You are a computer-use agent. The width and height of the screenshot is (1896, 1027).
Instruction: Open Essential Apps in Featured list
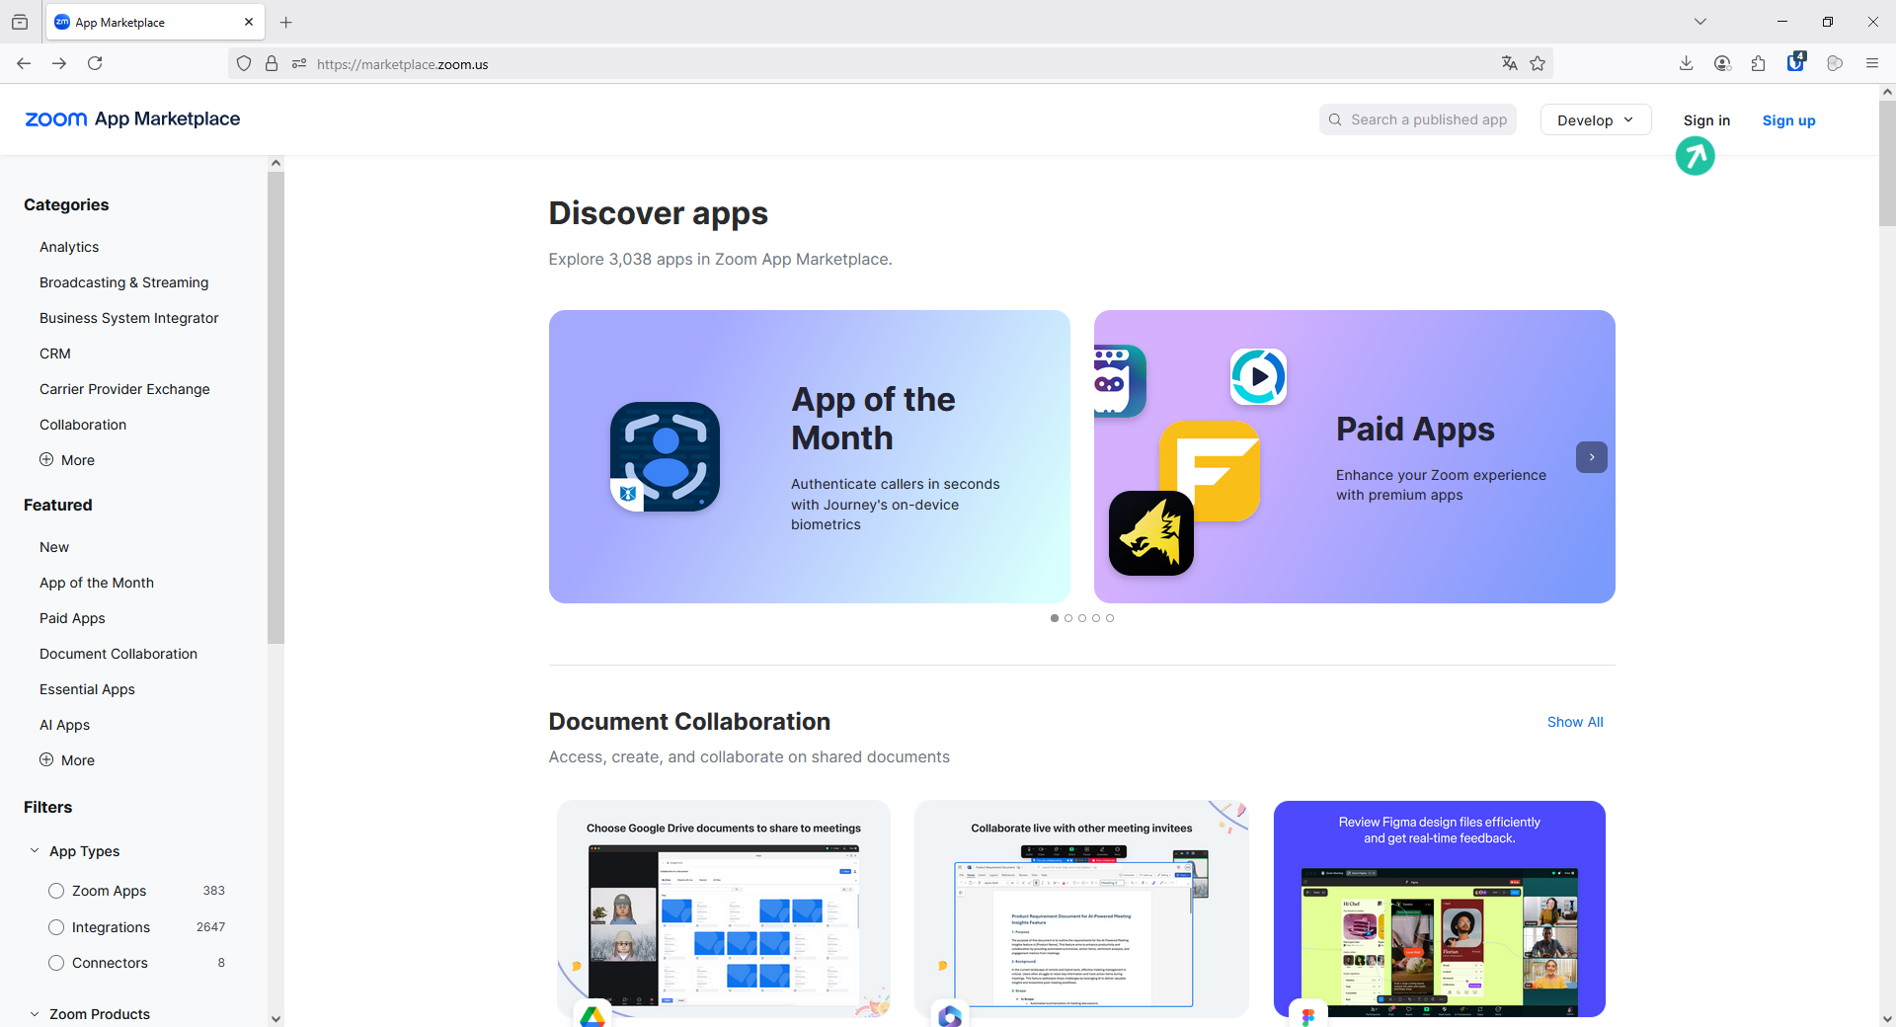point(87,689)
